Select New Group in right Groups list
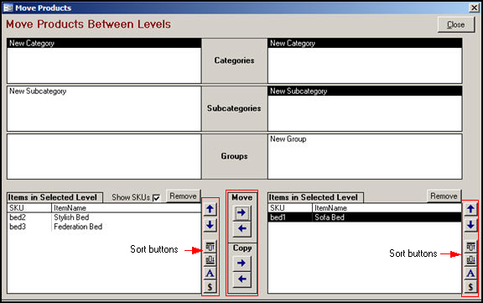 coord(365,139)
